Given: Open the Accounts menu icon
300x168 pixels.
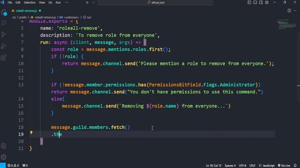Looking at the screenshot, I should pos(4,146).
